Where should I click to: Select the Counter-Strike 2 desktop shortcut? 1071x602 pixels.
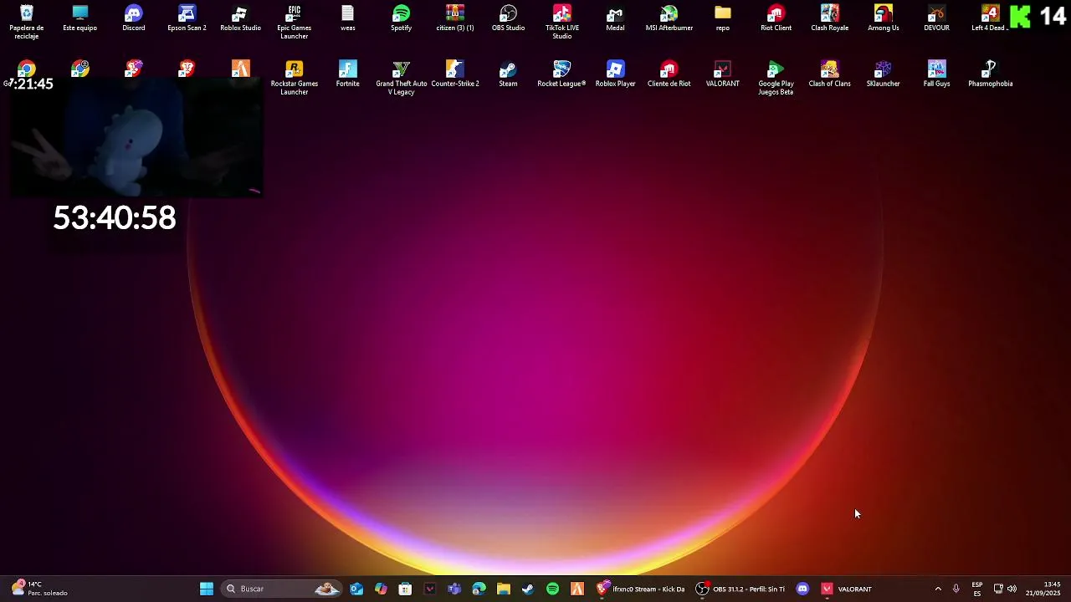[x=455, y=74]
